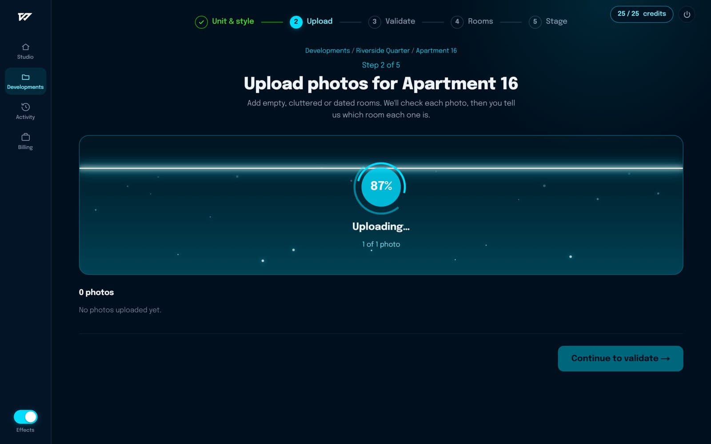The image size is (711, 444).
Task: Open the Developments section
Action: [x=25, y=81]
